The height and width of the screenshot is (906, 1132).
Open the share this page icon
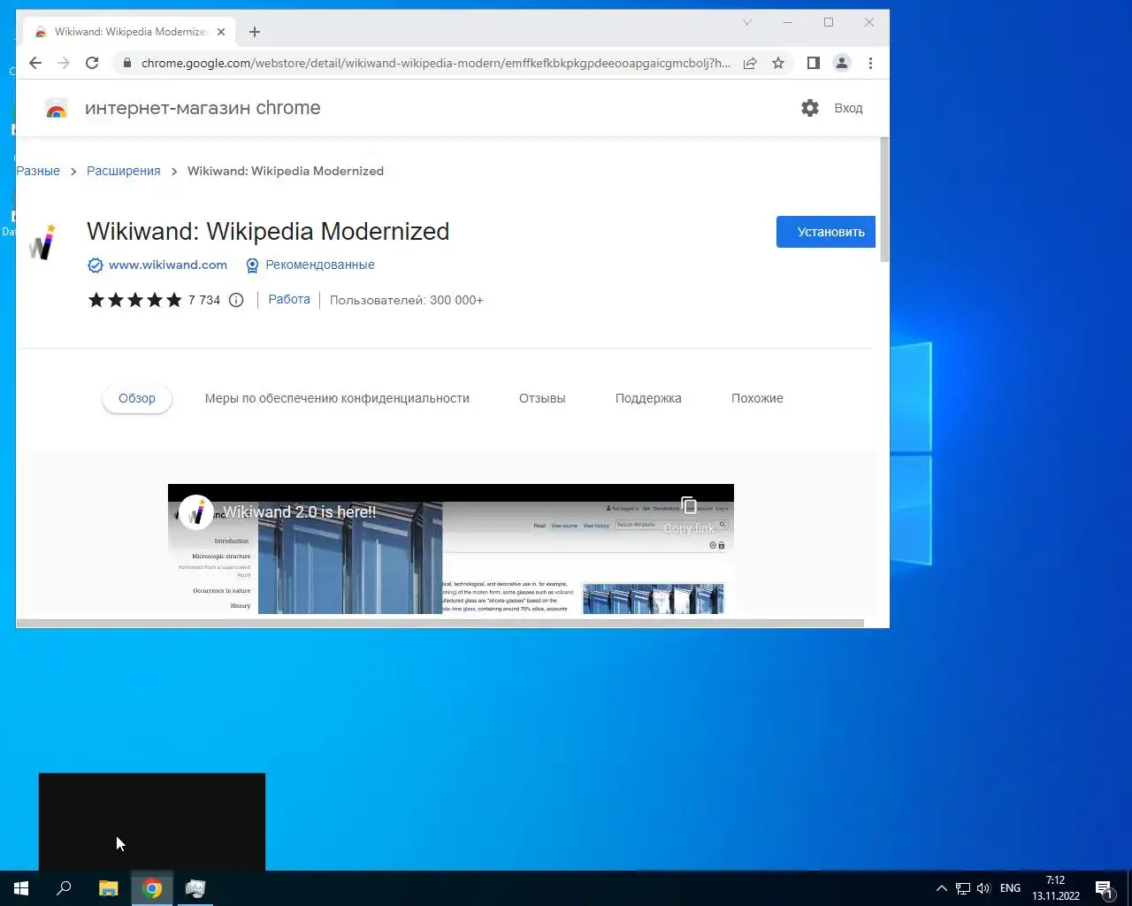750,63
